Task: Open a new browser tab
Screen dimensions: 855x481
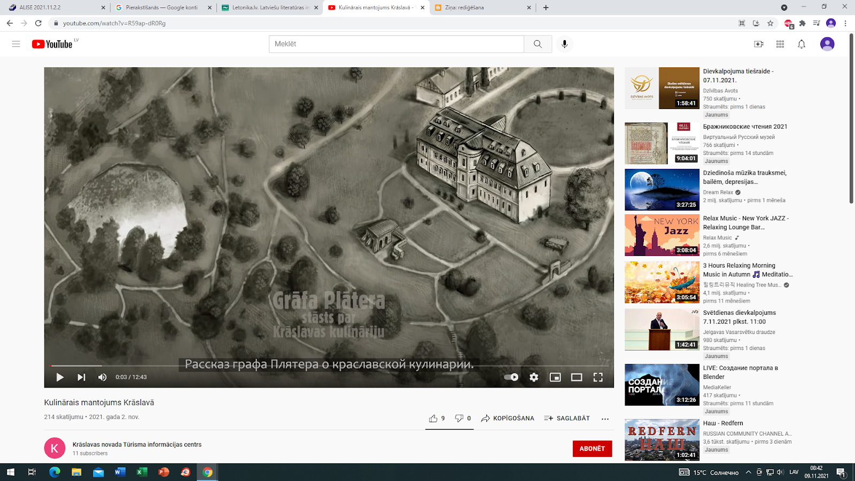Action: click(546, 7)
